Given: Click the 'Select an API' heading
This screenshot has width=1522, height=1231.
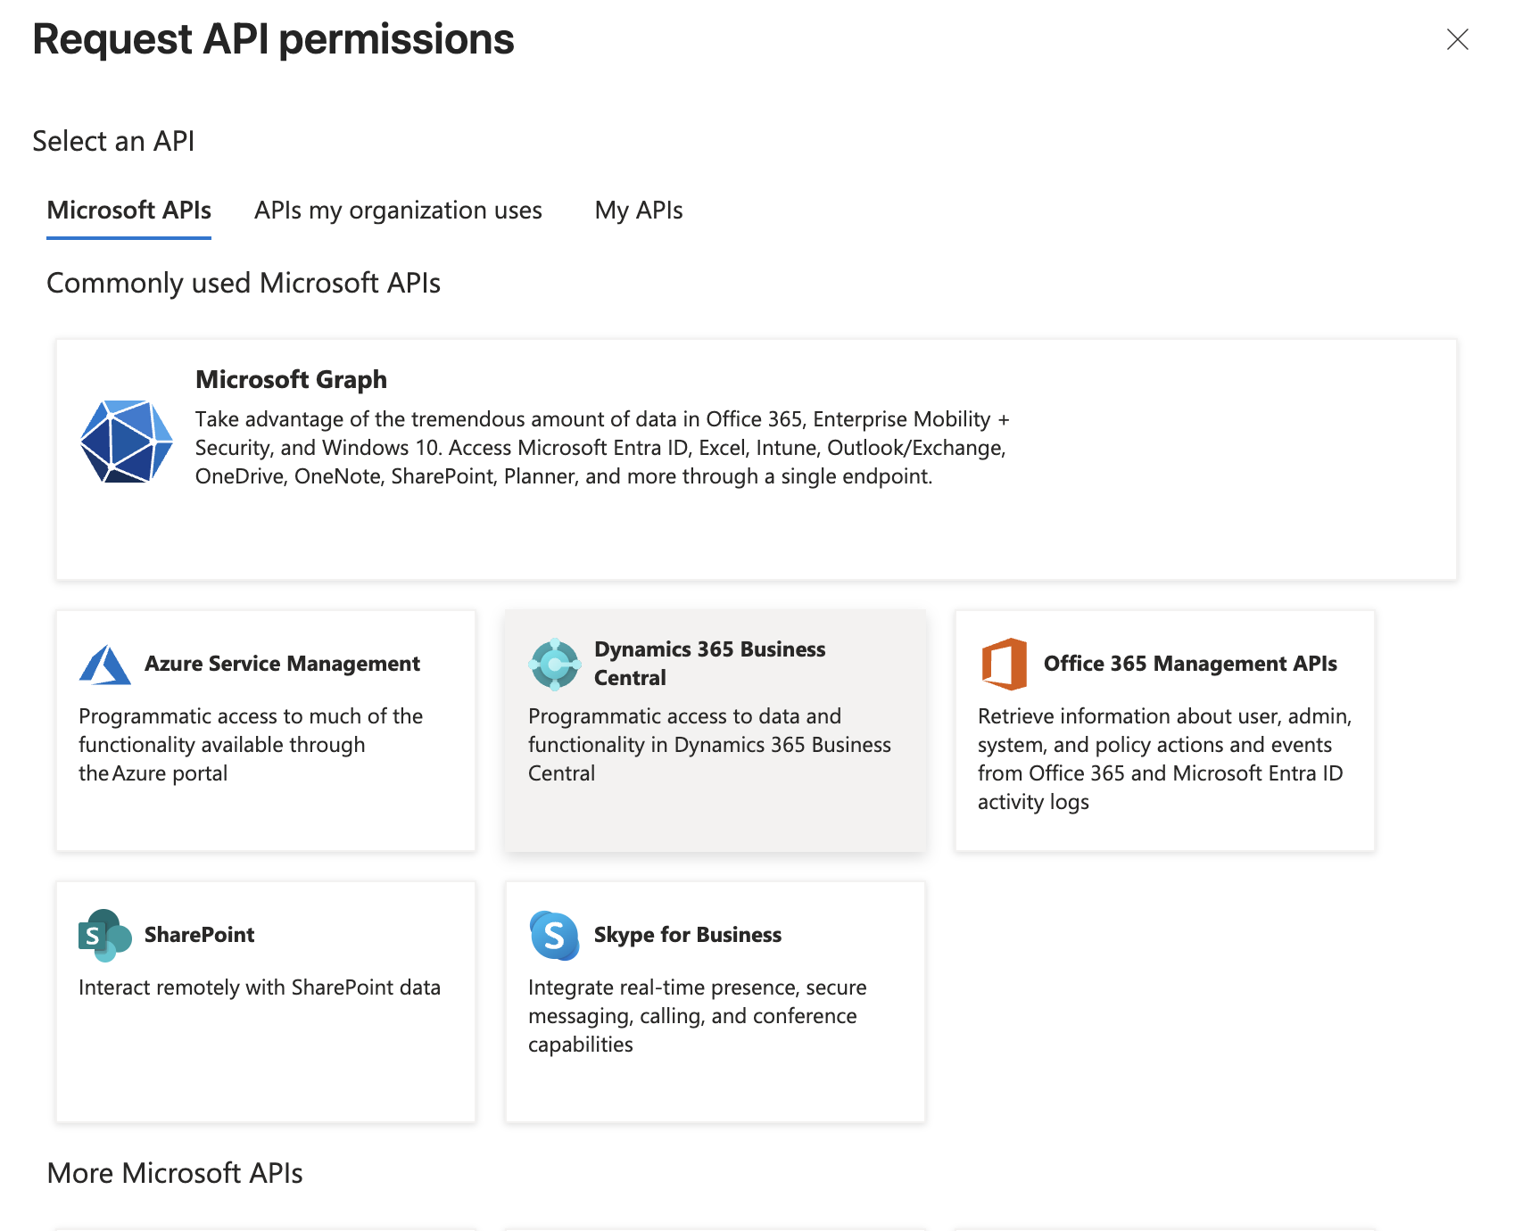Looking at the screenshot, I should (x=113, y=141).
